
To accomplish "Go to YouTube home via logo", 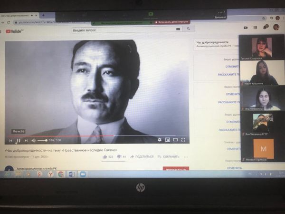I will 15,31.
